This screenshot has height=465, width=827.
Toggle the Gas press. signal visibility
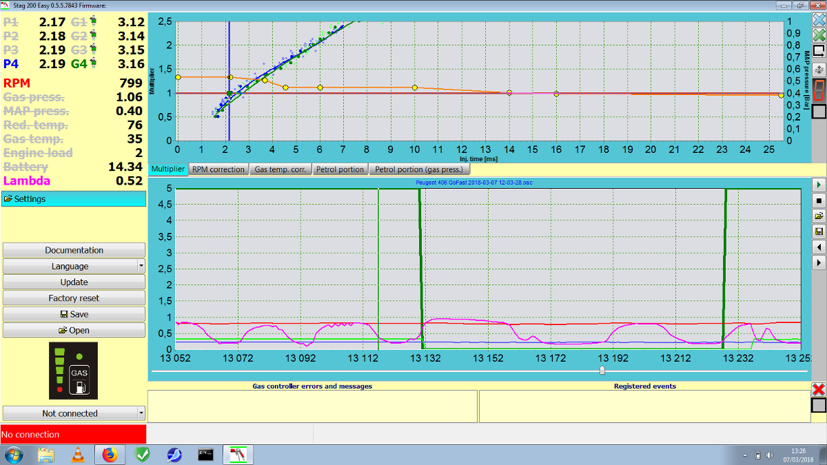pos(34,97)
